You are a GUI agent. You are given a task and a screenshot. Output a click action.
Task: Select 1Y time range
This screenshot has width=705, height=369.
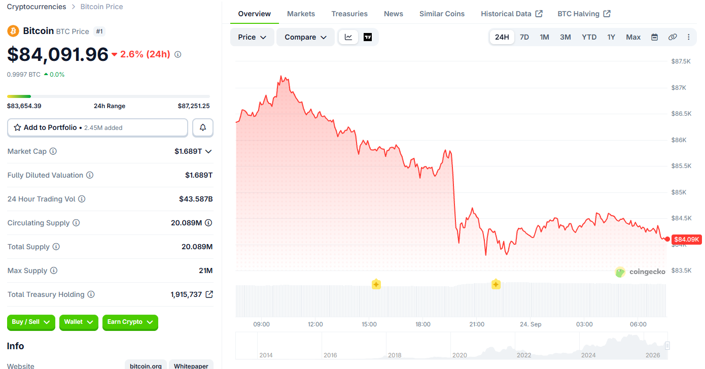(x=611, y=37)
